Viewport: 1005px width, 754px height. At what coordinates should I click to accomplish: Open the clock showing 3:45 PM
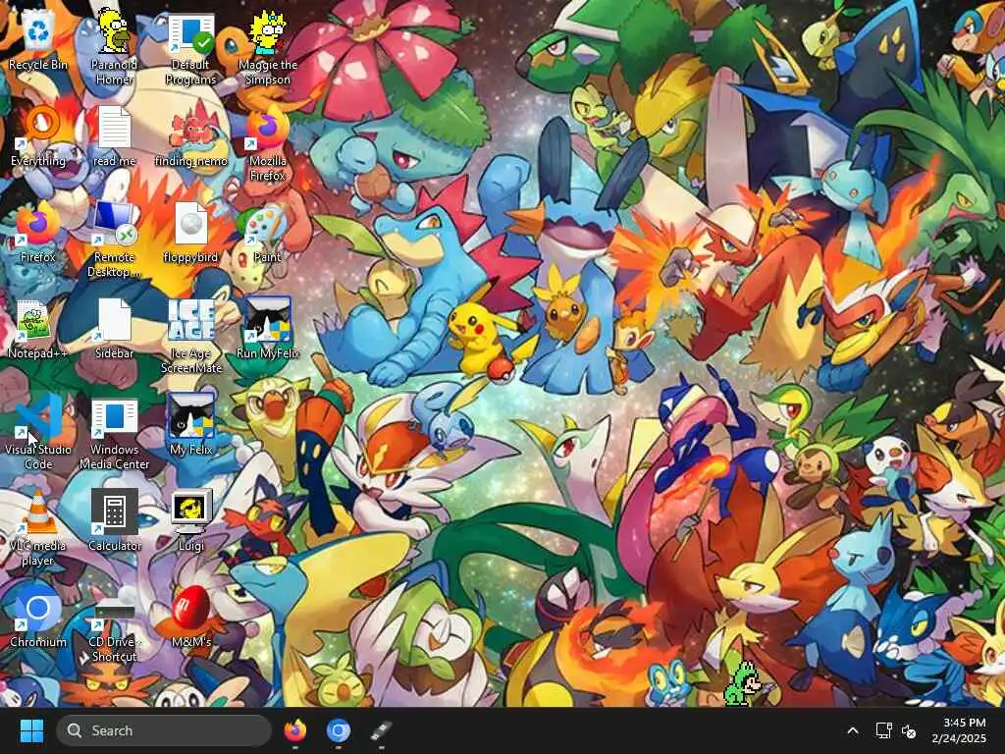click(x=959, y=730)
